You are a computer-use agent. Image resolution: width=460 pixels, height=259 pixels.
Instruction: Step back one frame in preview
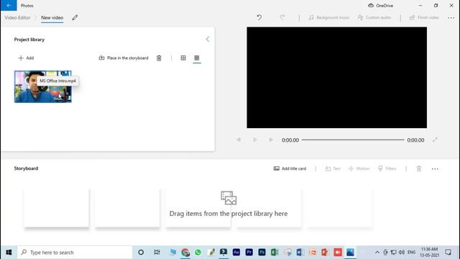pyautogui.click(x=239, y=140)
